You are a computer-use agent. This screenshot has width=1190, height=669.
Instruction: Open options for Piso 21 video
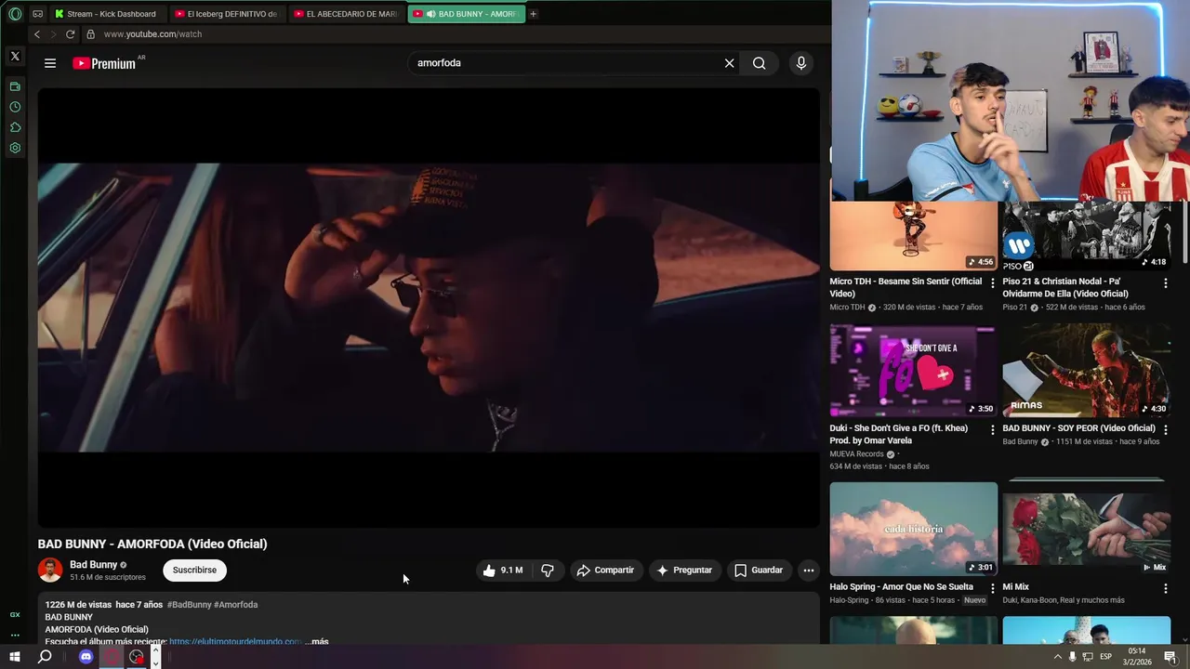[x=1165, y=282]
